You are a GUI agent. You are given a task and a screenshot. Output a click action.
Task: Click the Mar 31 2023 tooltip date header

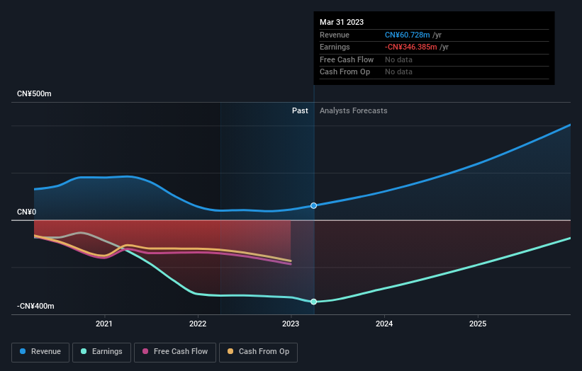[x=342, y=22]
